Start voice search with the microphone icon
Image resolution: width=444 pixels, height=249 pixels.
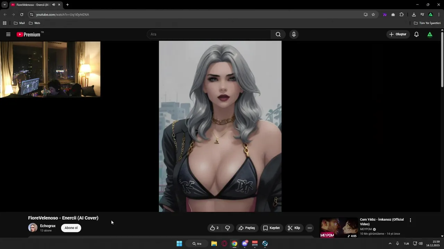coord(294,34)
